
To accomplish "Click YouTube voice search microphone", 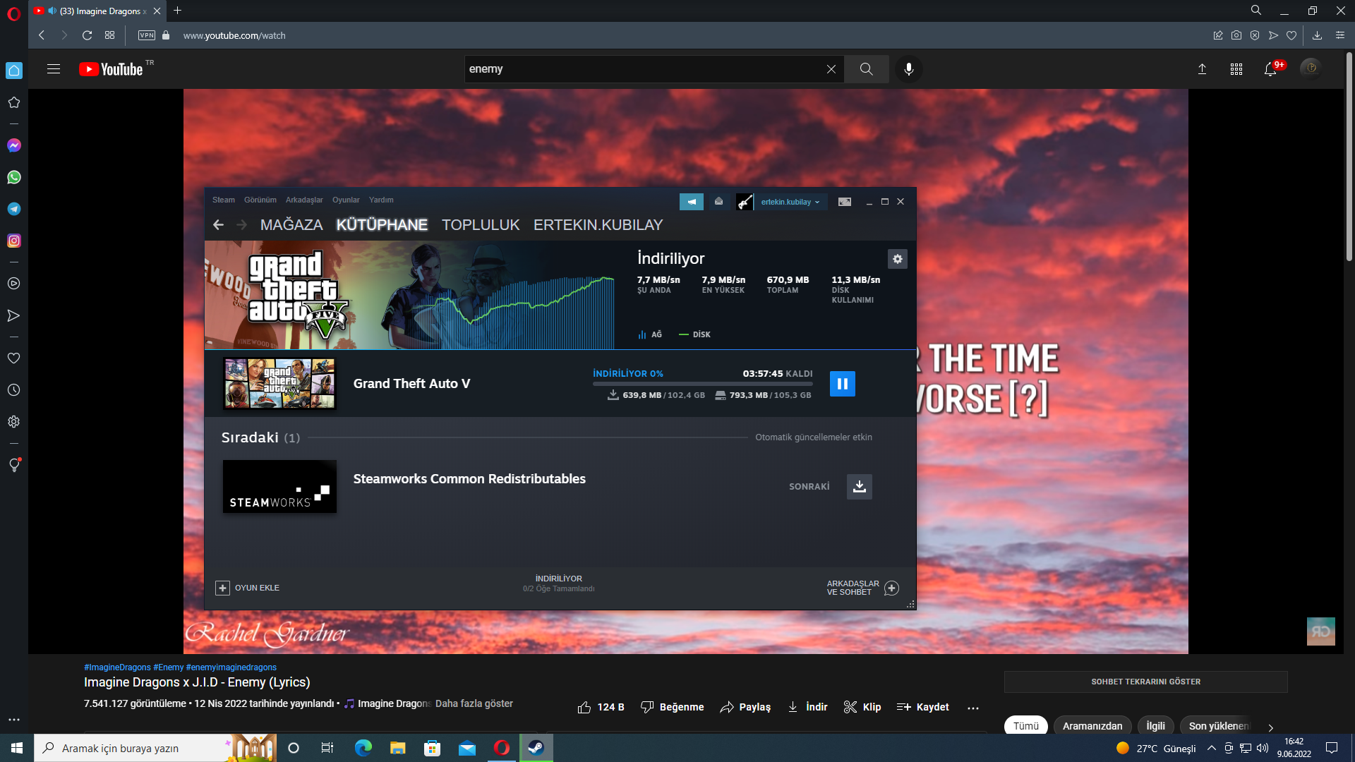I will click(908, 69).
